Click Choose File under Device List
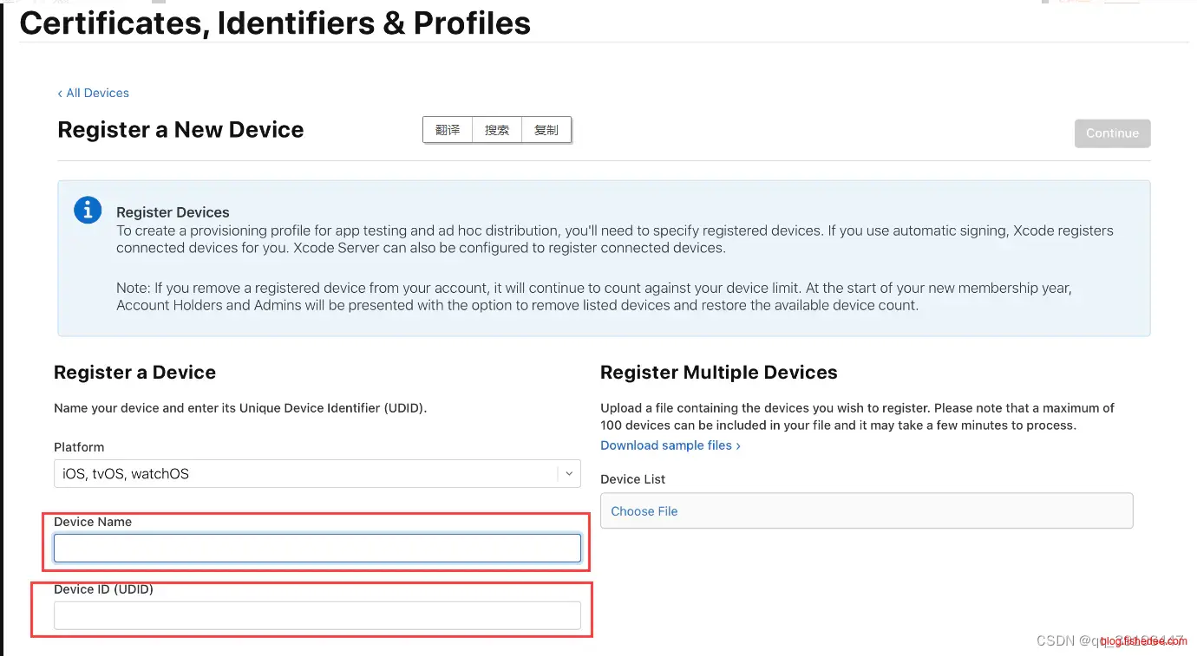This screenshot has height=656, width=1197. pyautogui.click(x=644, y=511)
